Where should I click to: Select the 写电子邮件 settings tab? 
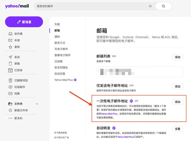61,49
